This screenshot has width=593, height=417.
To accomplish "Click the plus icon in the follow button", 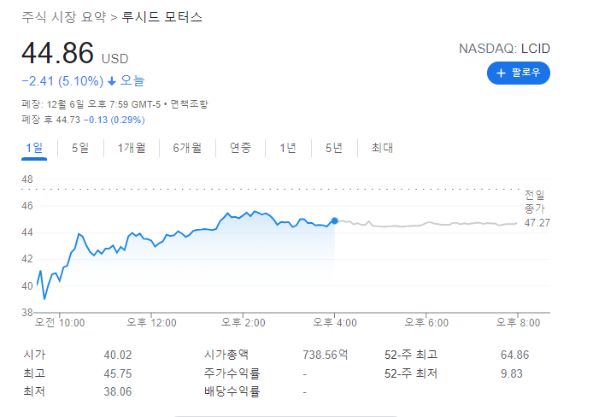I will click(x=501, y=73).
